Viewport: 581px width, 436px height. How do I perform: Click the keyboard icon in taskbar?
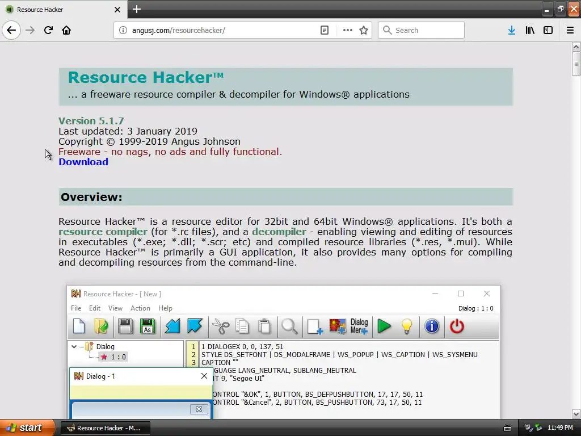[x=507, y=428]
